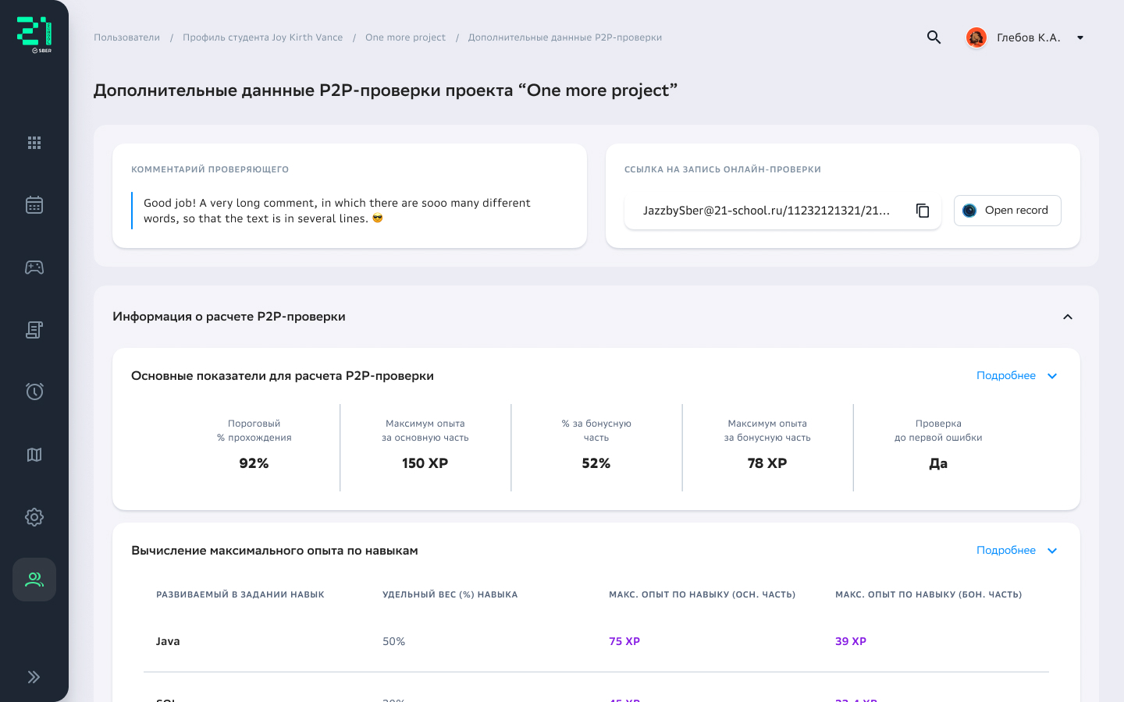Image resolution: width=1124 pixels, height=702 pixels.
Task: Click the School 21 logo
Action: [x=34, y=34]
